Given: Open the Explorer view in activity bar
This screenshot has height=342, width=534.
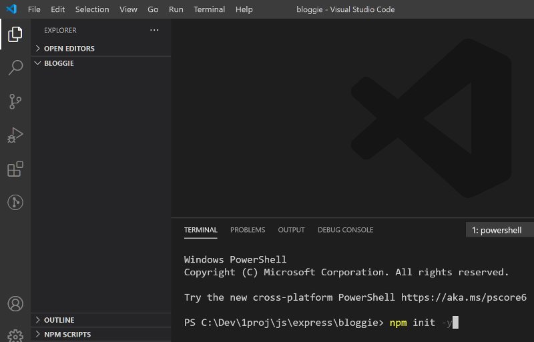Looking at the screenshot, I should [x=15, y=34].
